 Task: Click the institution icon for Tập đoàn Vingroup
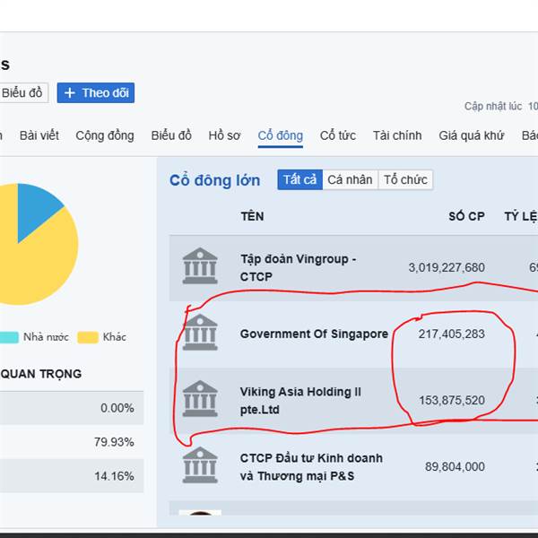(200, 266)
